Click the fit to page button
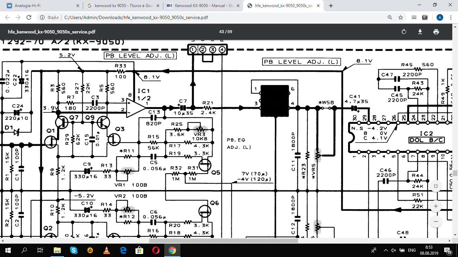Image resolution: width=458 pixels, height=257 pixels. (436, 186)
